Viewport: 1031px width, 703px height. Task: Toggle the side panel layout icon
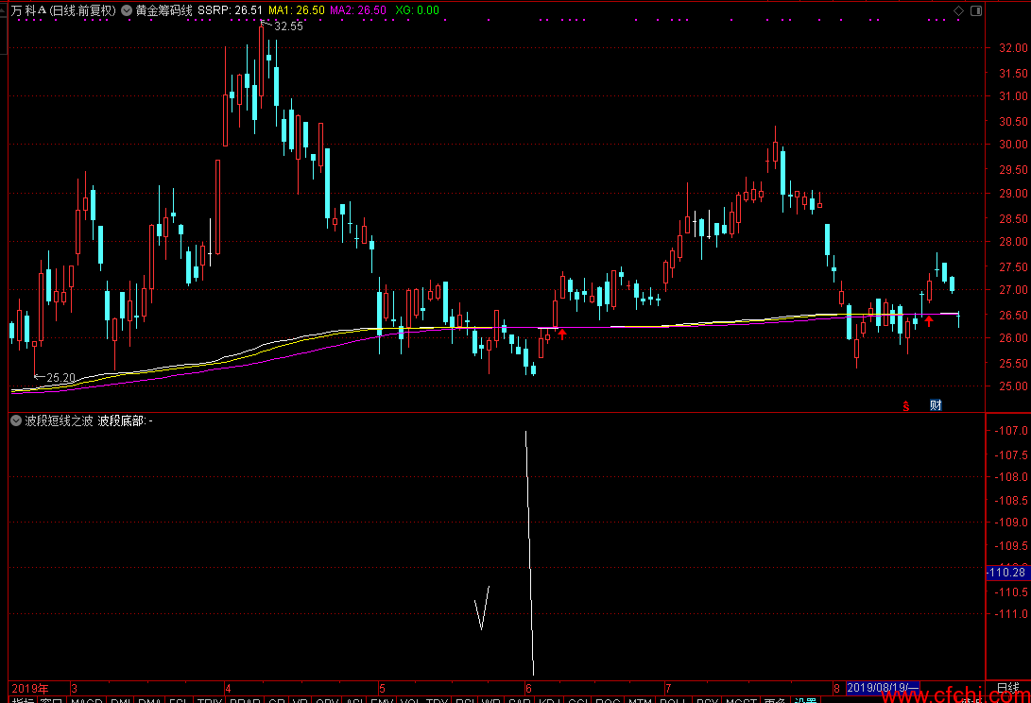976,10
